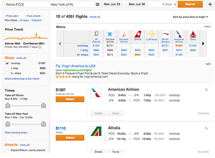Filter matrix by the 1 stop row label
The height and width of the screenshot is (158, 215).
[84, 50]
